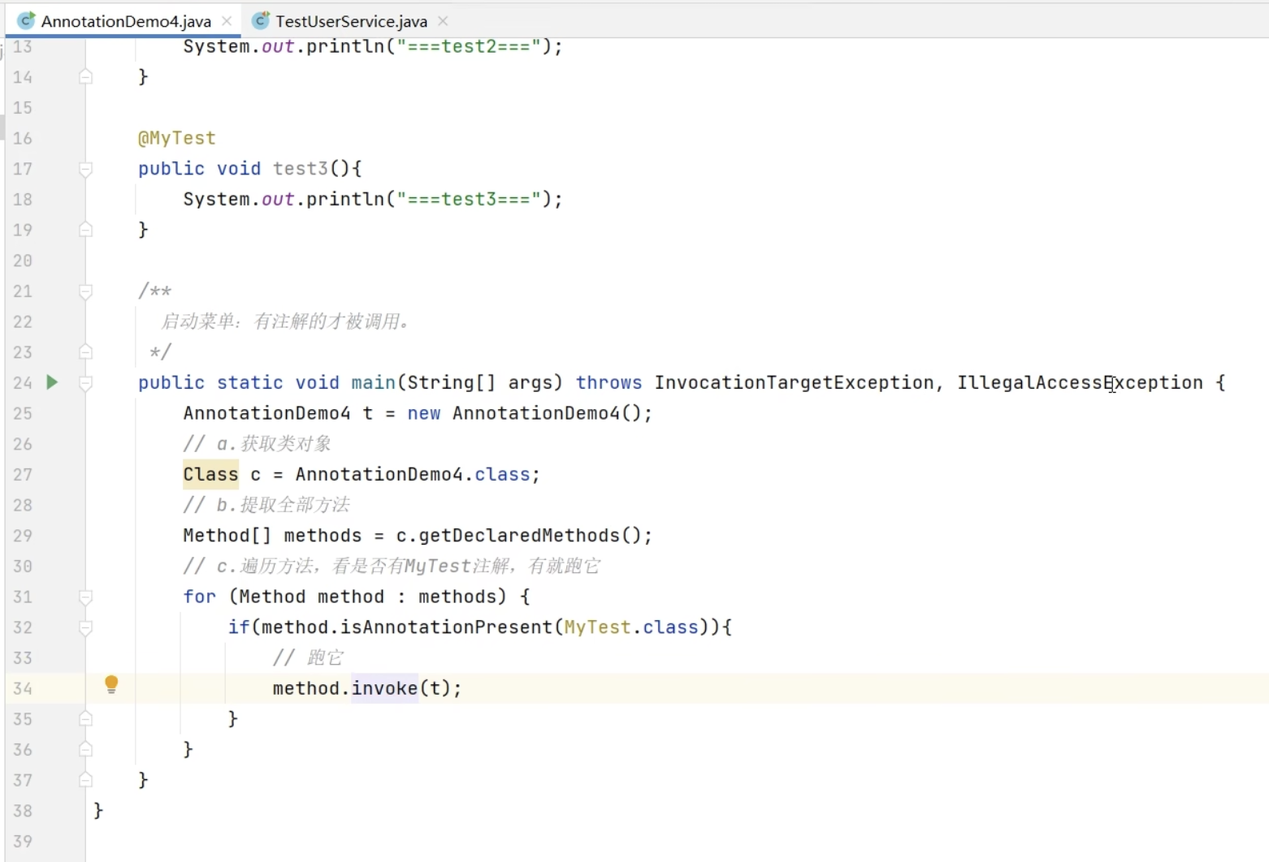Image resolution: width=1269 pixels, height=862 pixels.
Task: Click line number 39 in the gutter
Action: 23,841
